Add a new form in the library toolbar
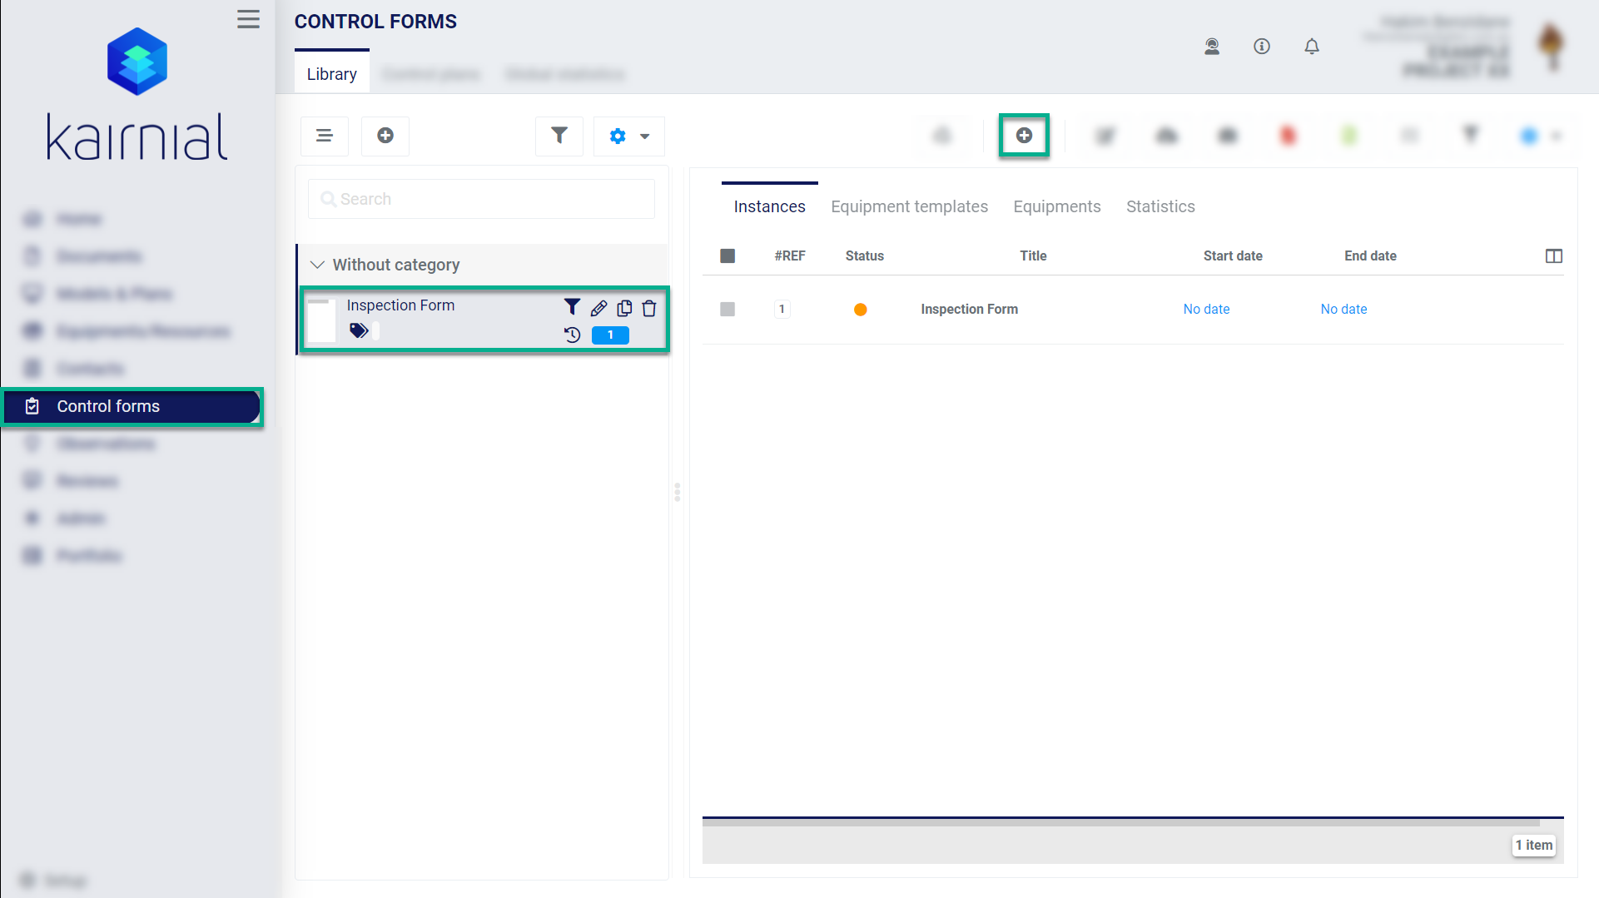Image resolution: width=1599 pixels, height=898 pixels. point(385,136)
